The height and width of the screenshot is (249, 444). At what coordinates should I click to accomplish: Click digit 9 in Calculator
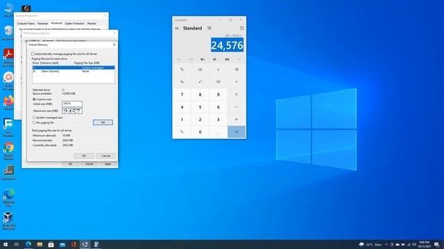pyautogui.click(x=218, y=95)
